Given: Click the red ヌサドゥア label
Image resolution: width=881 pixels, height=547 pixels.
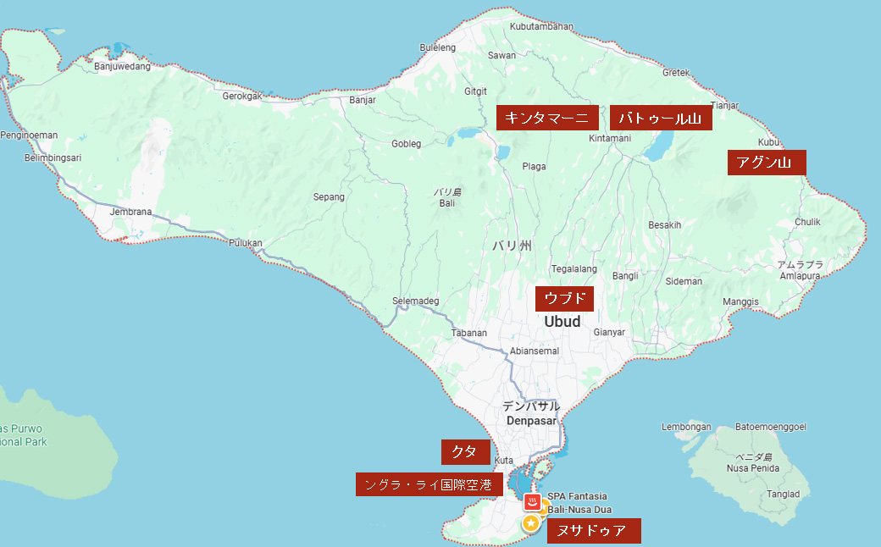Looking at the screenshot, I should [593, 531].
